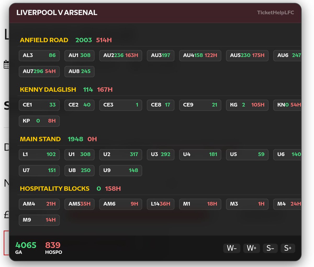Click the 839 HOSPO total
This screenshot has width=314, height=267.
tap(53, 248)
